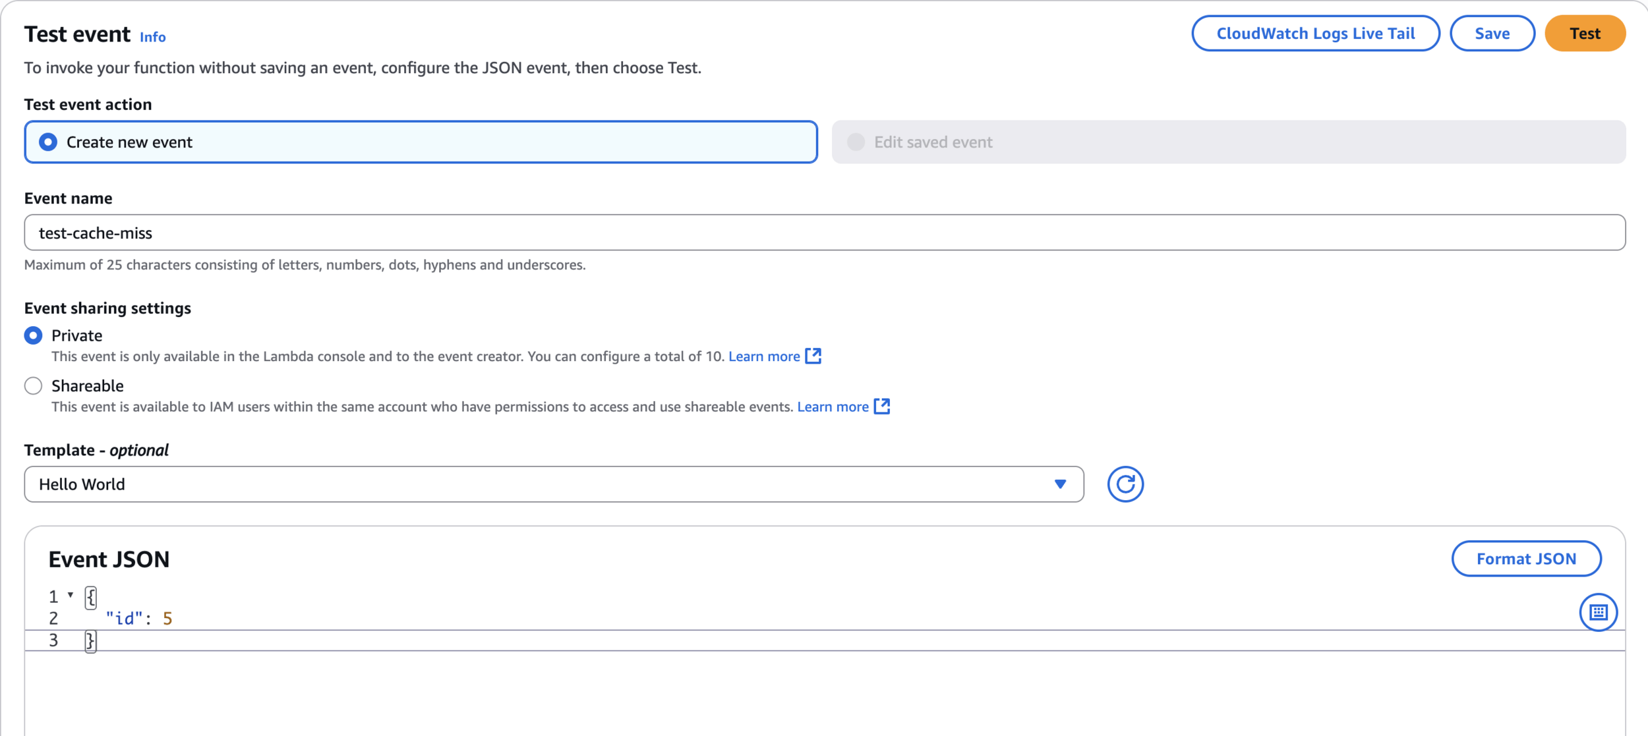Choose Shareable event sharing setting
Image resolution: width=1648 pixels, height=736 pixels.
[33, 385]
